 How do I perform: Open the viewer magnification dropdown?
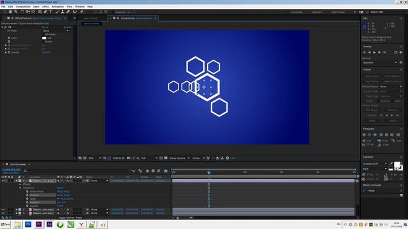pyautogui.click(x=95, y=158)
